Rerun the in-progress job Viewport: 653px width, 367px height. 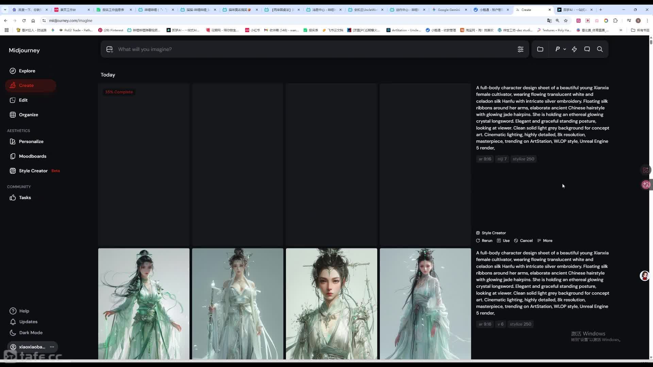484,241
